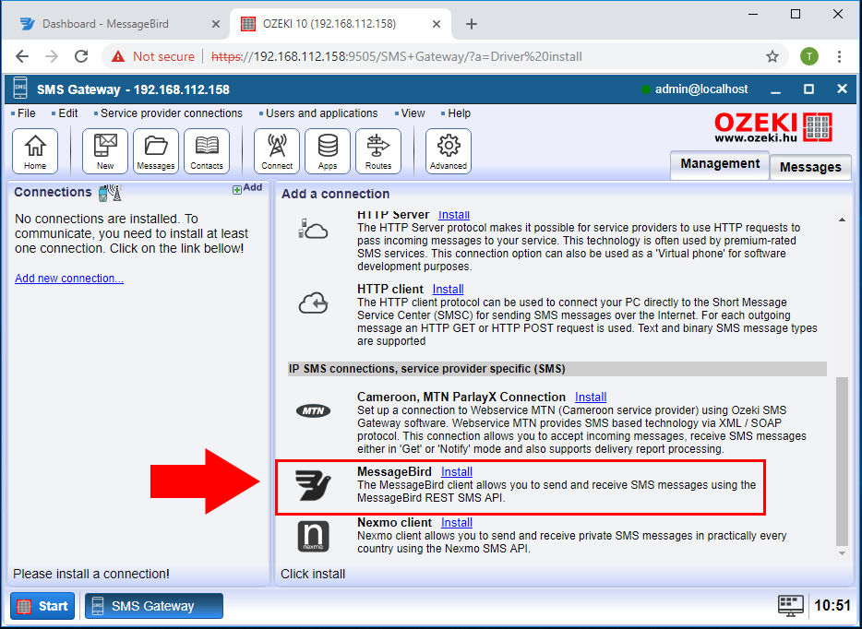
Task: Open the Chrome three-dot menu
Action: coord(839,56)
